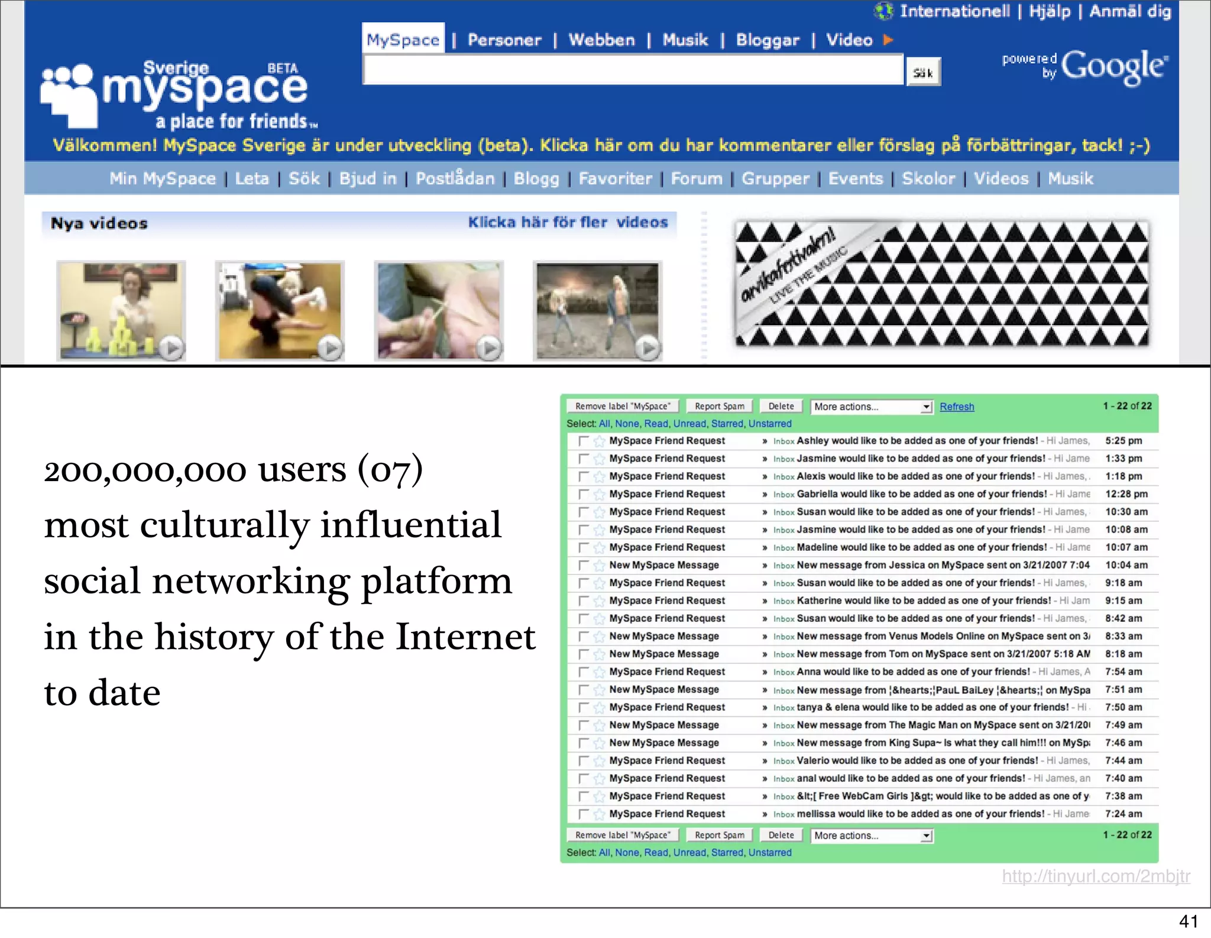Check the Free WebCam Girls request checkbox

(x=584, y=796)
